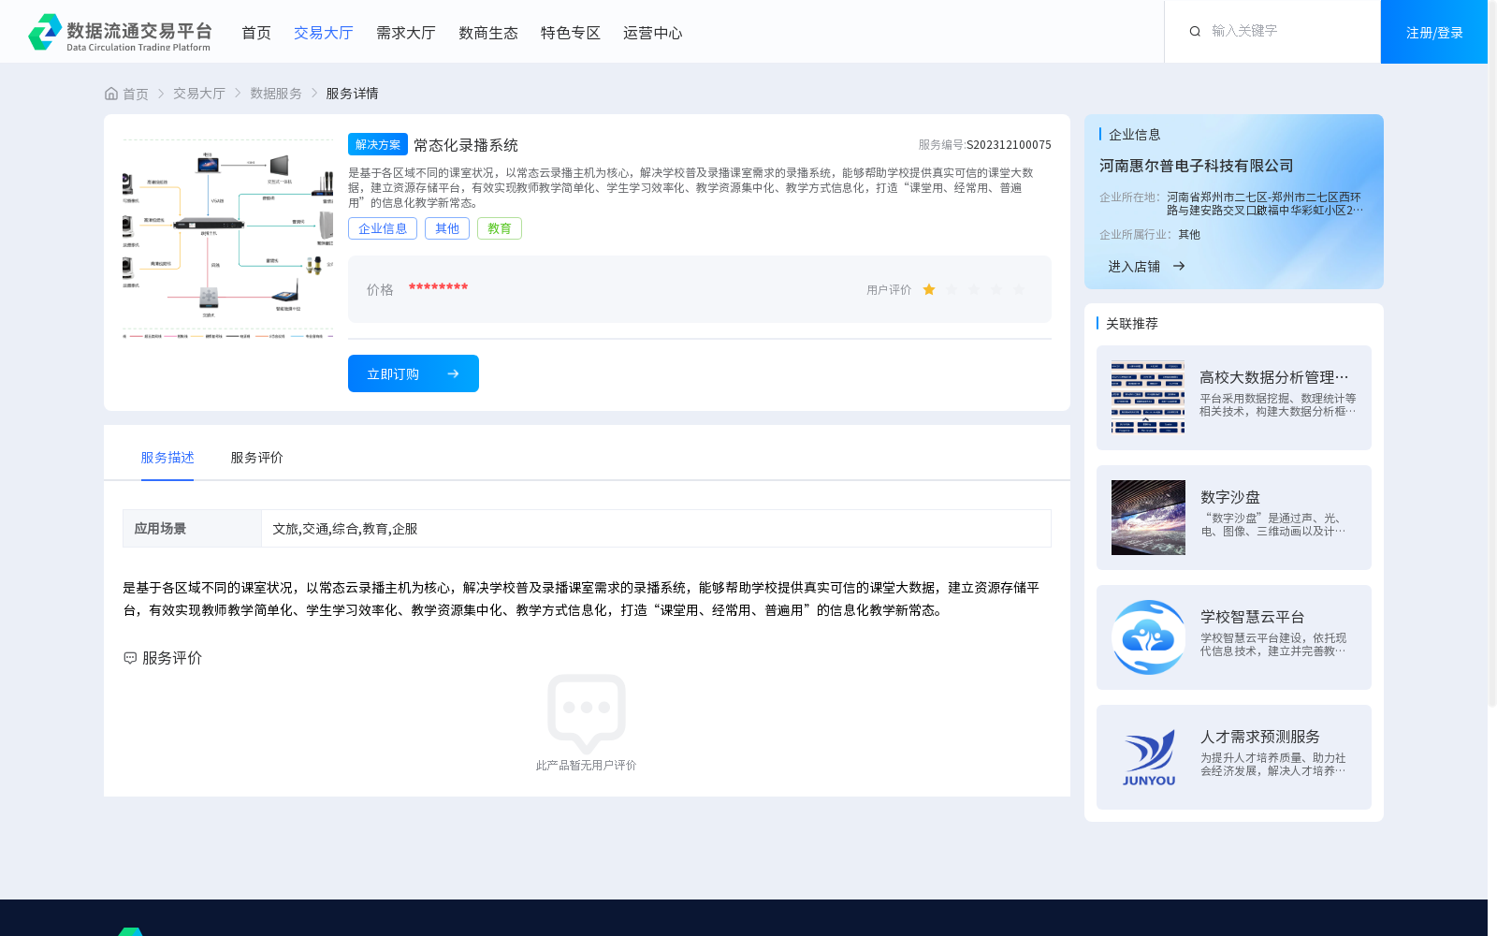Click the 文旅,交通,综合,教育,企服 cell
Image resolution: width=1497 pixels, height=936 pixels.
point(656,529)
